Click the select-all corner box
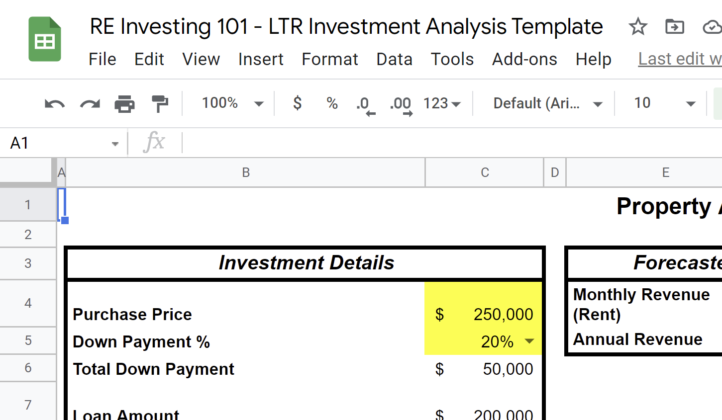The width and height of the screenshot is (722, 420). [28, 172]
